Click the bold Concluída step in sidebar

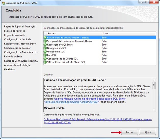pos(9,69)
